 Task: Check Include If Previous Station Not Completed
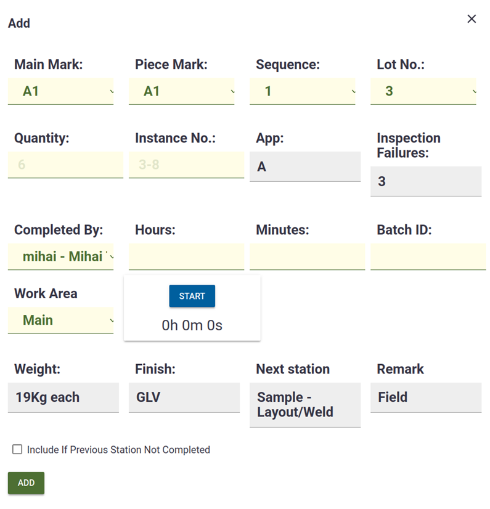coord(17,450)
